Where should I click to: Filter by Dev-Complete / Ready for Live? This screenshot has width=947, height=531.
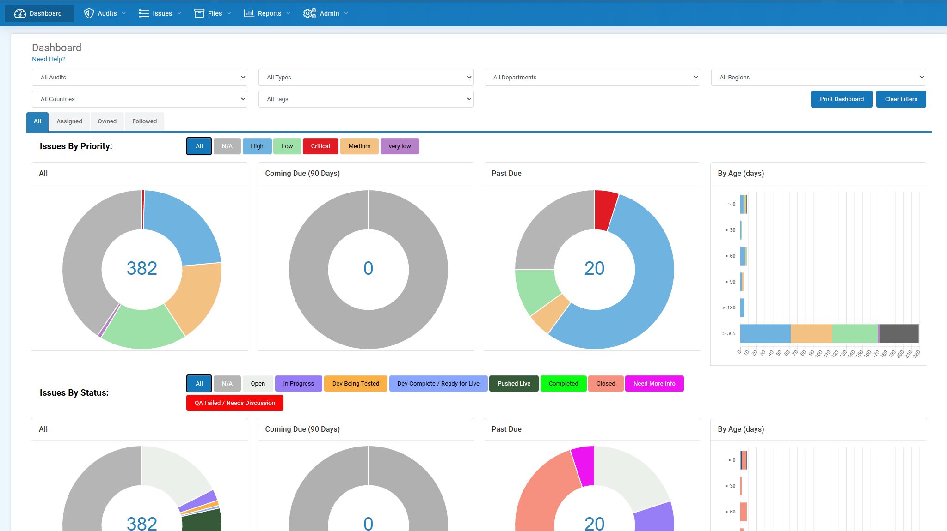click(438, 383)
